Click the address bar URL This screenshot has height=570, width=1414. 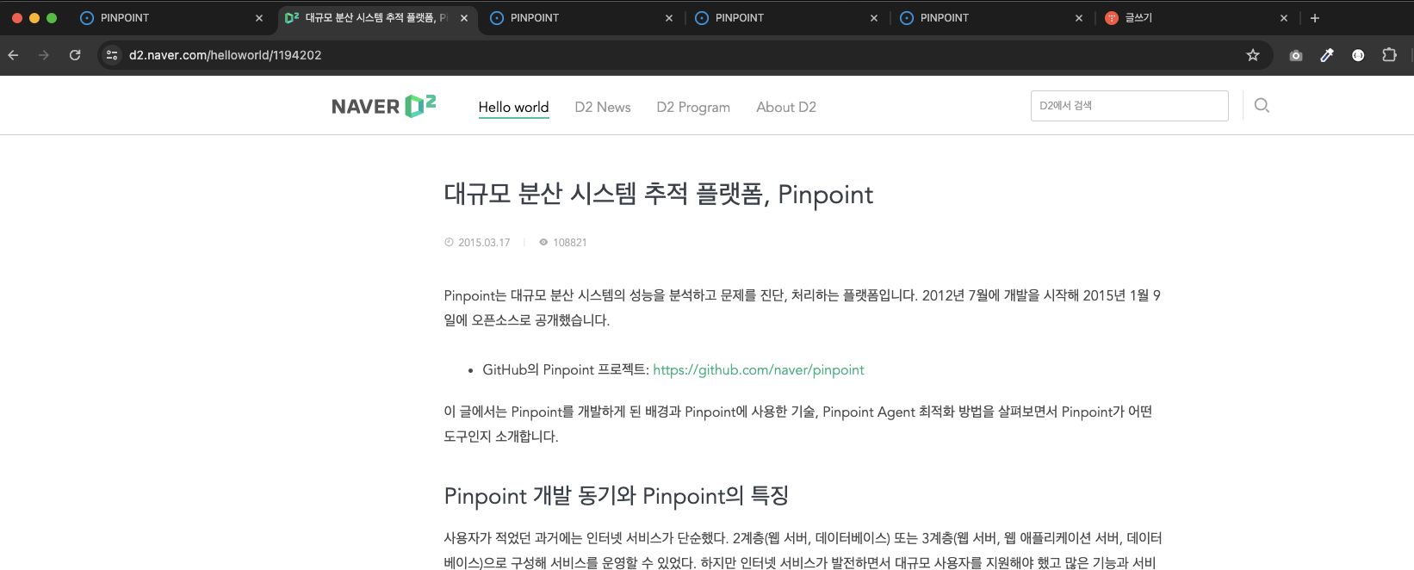click(x=226, y=55)
